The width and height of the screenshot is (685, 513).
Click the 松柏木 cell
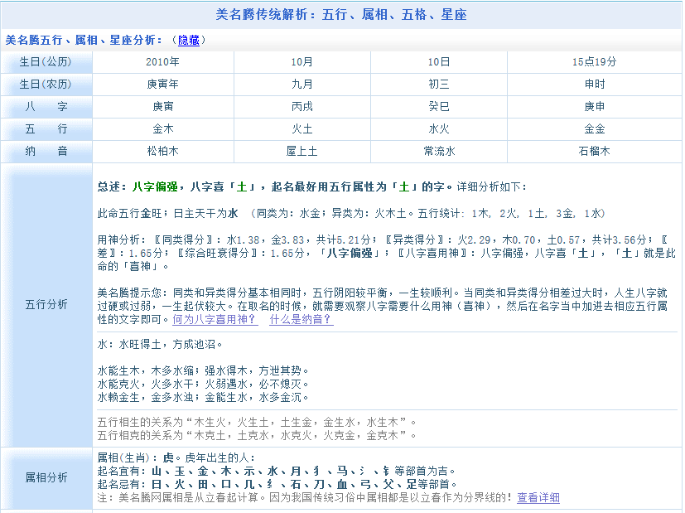coord(162,152)
